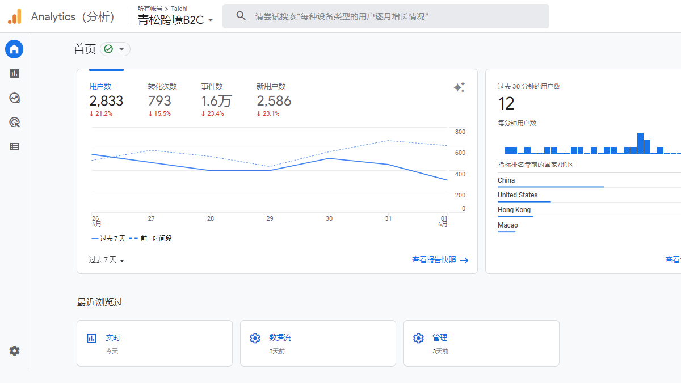Image resolution: width=681 pixels, height=383 pixels.
Task: Click the 过去 30 分钟的用户数 label
Action: point(529,86)
